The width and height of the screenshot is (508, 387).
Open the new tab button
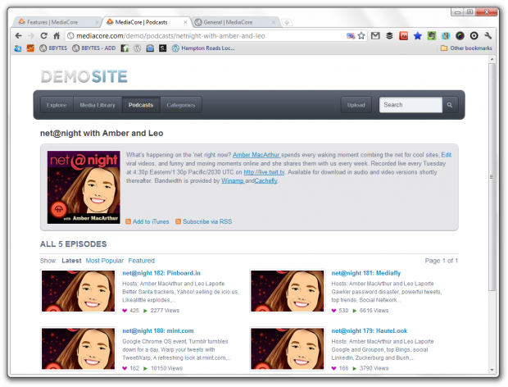pyautogui.click(x=287, y=22)
